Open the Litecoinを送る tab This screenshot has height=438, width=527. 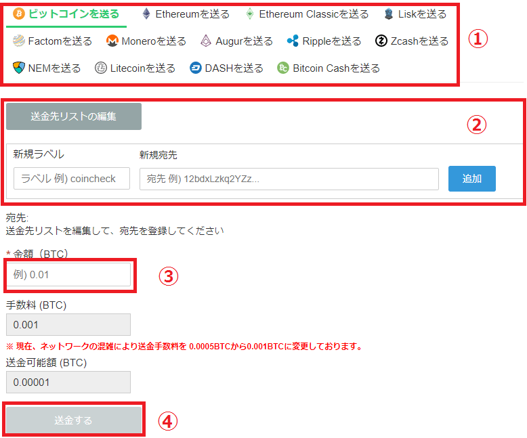point(135,68)
